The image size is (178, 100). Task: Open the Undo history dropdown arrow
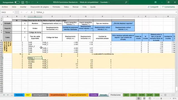click(29, 2)
